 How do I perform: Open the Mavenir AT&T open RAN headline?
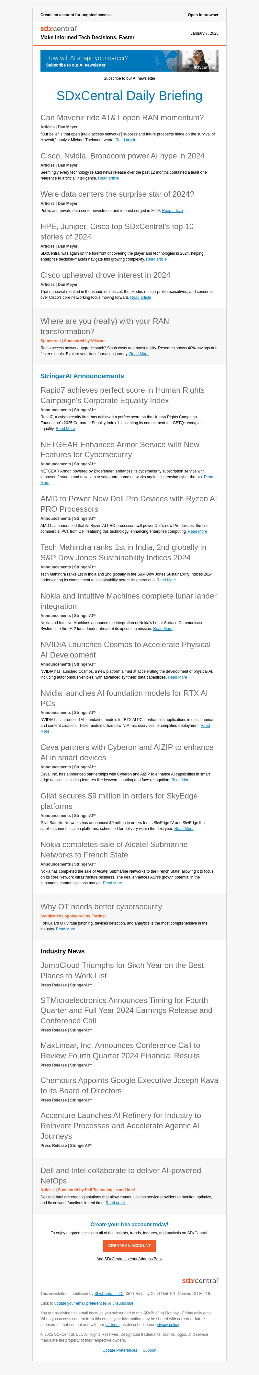click(122, 117)
